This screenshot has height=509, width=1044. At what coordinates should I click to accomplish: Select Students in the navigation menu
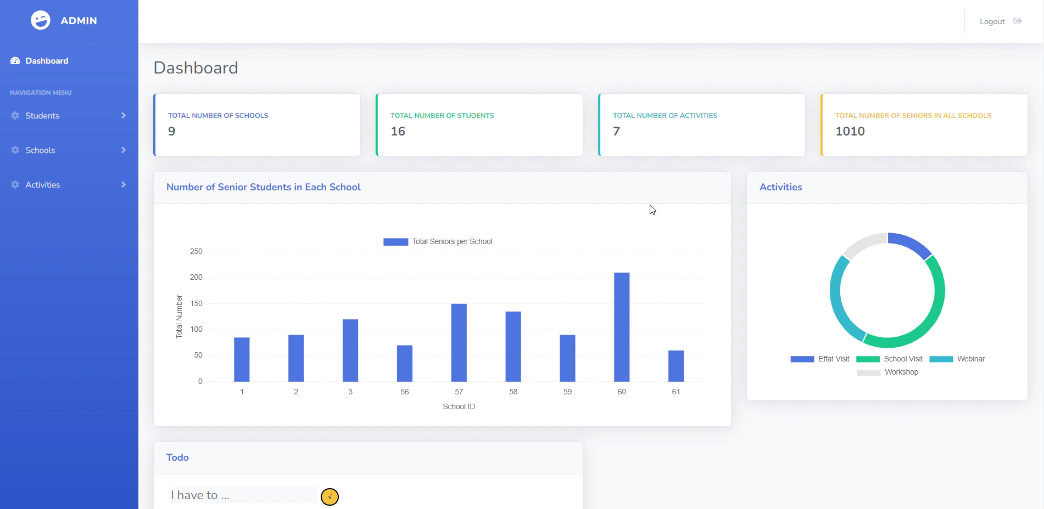pyautogui.click(x=42, y=115)
